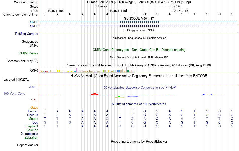Click the OMIM Genes track label

pos(28,53)
